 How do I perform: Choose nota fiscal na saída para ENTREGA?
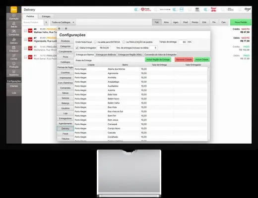pos(95,42)
